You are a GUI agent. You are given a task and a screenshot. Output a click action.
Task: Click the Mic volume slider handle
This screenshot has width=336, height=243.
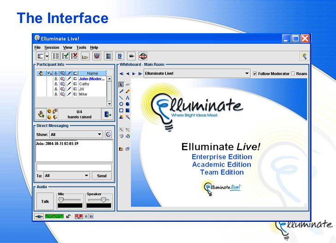coord(61,200)
